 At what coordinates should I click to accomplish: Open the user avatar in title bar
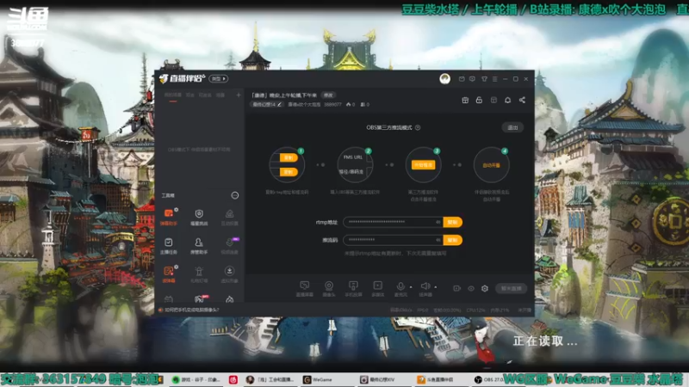[444, 79]
